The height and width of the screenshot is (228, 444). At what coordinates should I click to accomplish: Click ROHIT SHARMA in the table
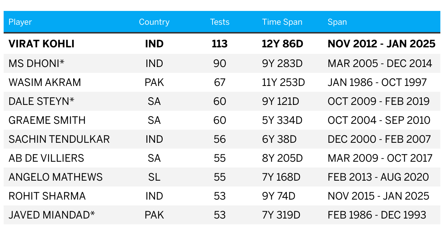47,196
